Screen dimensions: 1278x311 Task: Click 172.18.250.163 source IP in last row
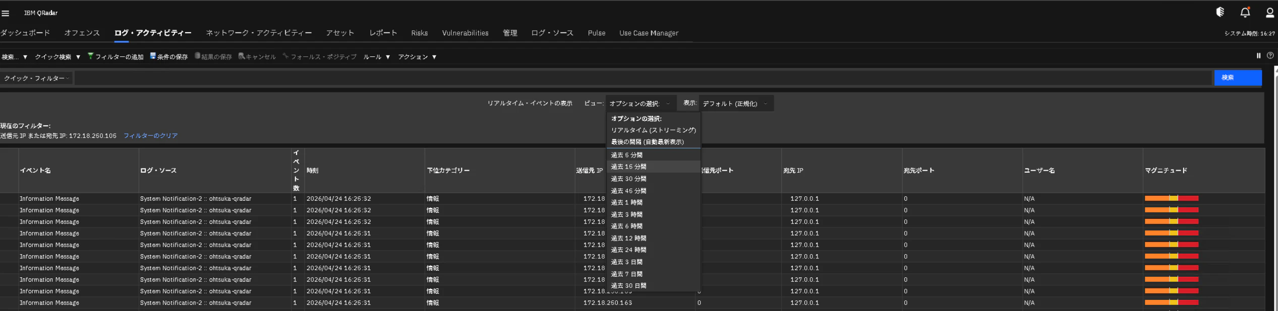[x=607, y=303]
